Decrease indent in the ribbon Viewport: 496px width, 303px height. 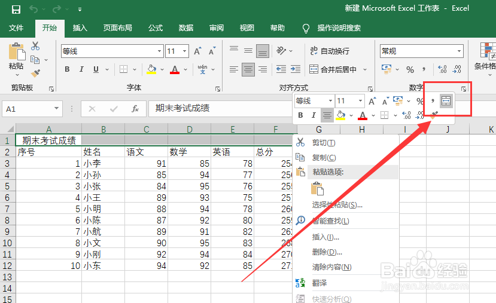(x=281, y=69)
